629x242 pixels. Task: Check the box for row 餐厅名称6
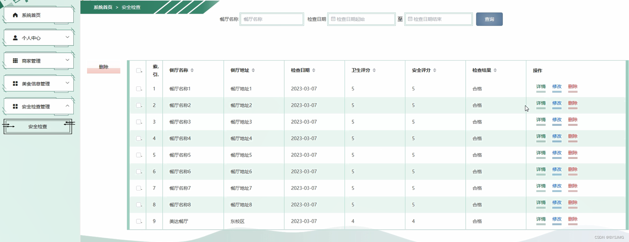(138, 172)
